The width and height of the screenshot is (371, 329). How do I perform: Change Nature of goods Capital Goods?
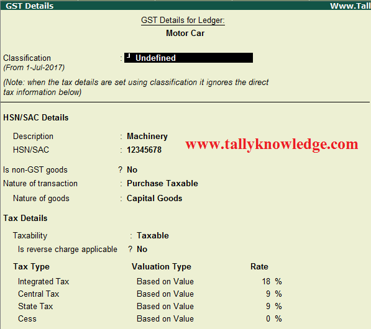pyautogui.click(x=154, y=198)
